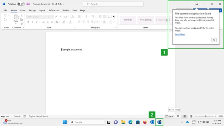Click OK in Application Guard popup
Screen dimensions: 224x126
tap(214, 40)
